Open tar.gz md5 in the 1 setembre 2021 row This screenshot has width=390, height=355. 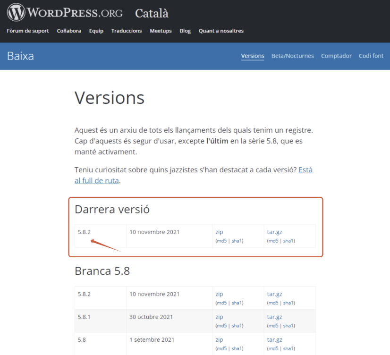click(x=273, y=348)
